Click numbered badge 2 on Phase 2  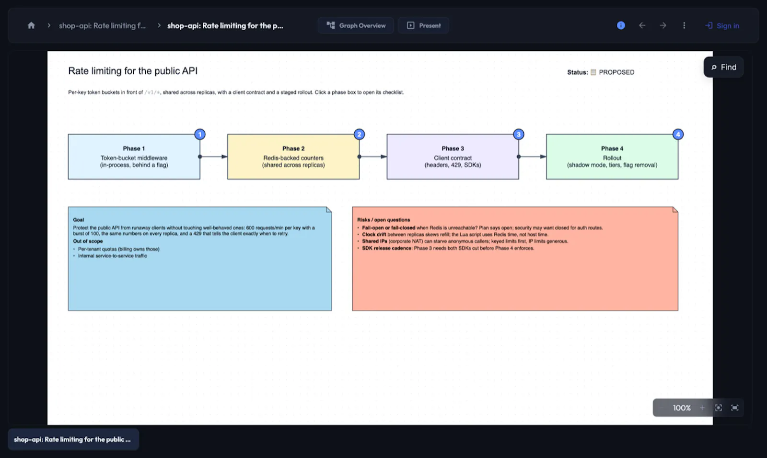pyautogui.click(x=359, y=134)
